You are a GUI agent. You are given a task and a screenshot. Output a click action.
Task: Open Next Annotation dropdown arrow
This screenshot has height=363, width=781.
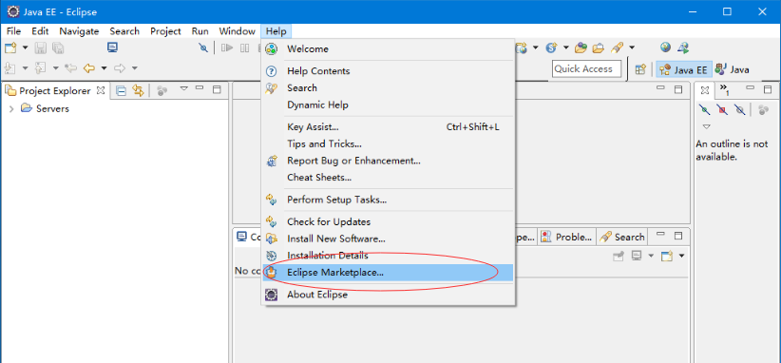tap(25, 67)
